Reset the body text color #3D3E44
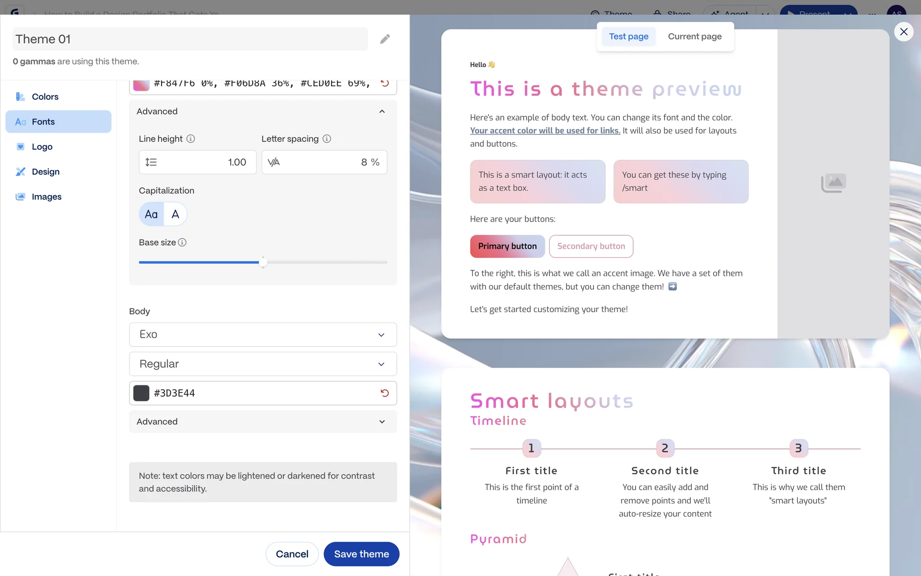The width and height of the screenshot is (921, 576). pos(385,393)
